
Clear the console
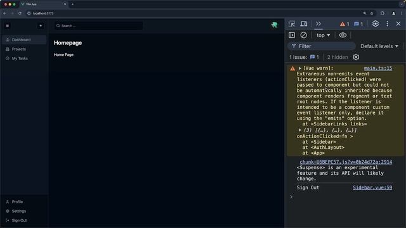click(x=303, y=35)
